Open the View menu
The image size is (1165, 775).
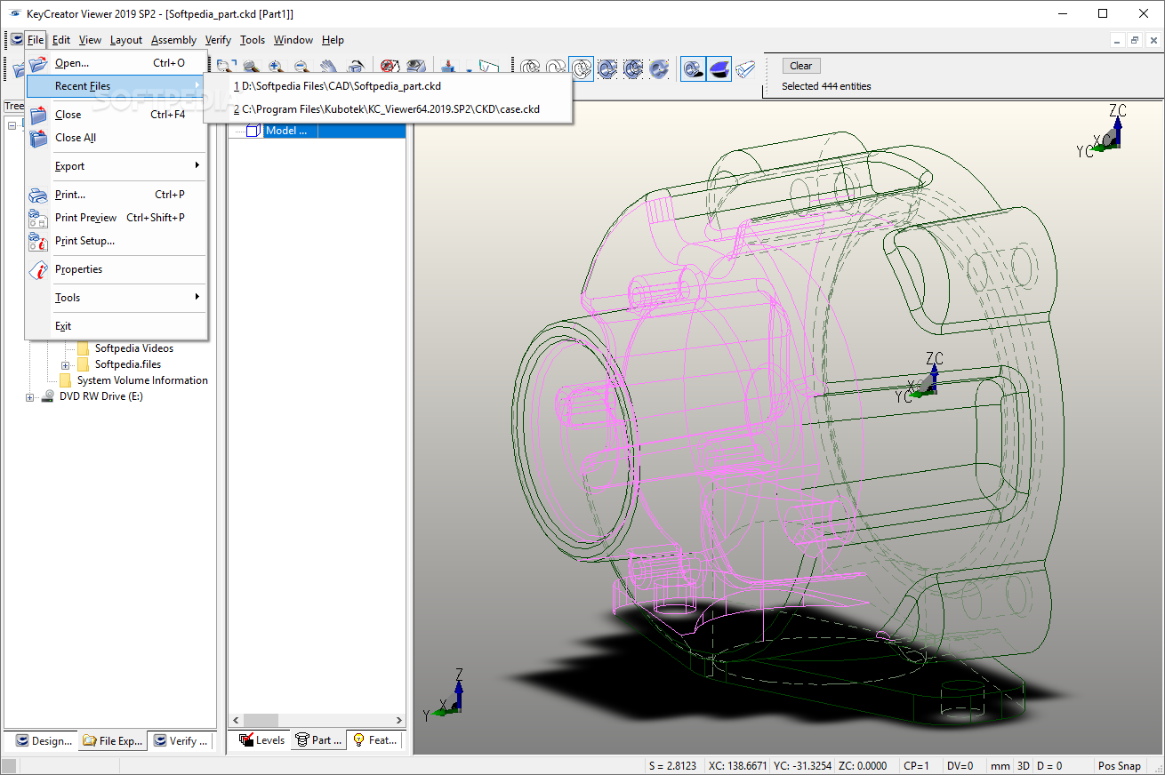click(90, 40)
